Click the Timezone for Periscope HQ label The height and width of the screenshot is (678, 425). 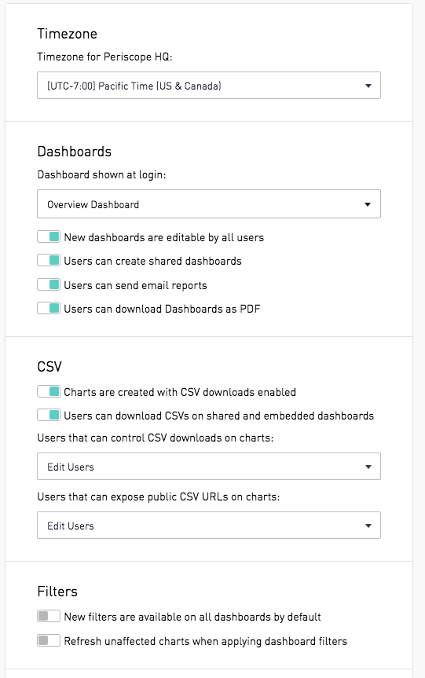[x=104, y=57]
